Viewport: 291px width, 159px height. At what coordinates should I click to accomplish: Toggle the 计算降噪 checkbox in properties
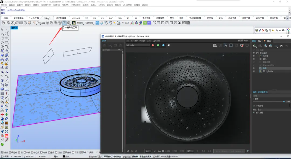[254, 106]
